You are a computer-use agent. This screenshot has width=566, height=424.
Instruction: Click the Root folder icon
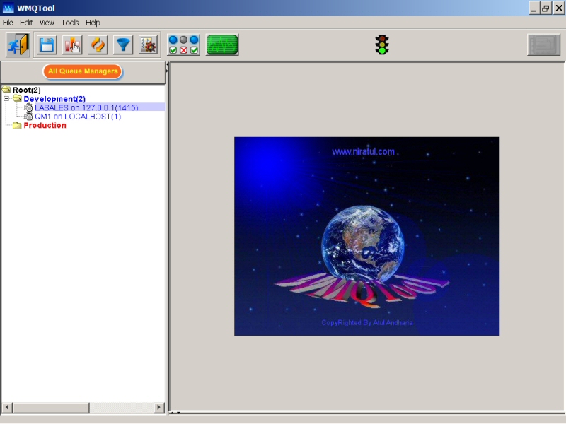(6, 89)
